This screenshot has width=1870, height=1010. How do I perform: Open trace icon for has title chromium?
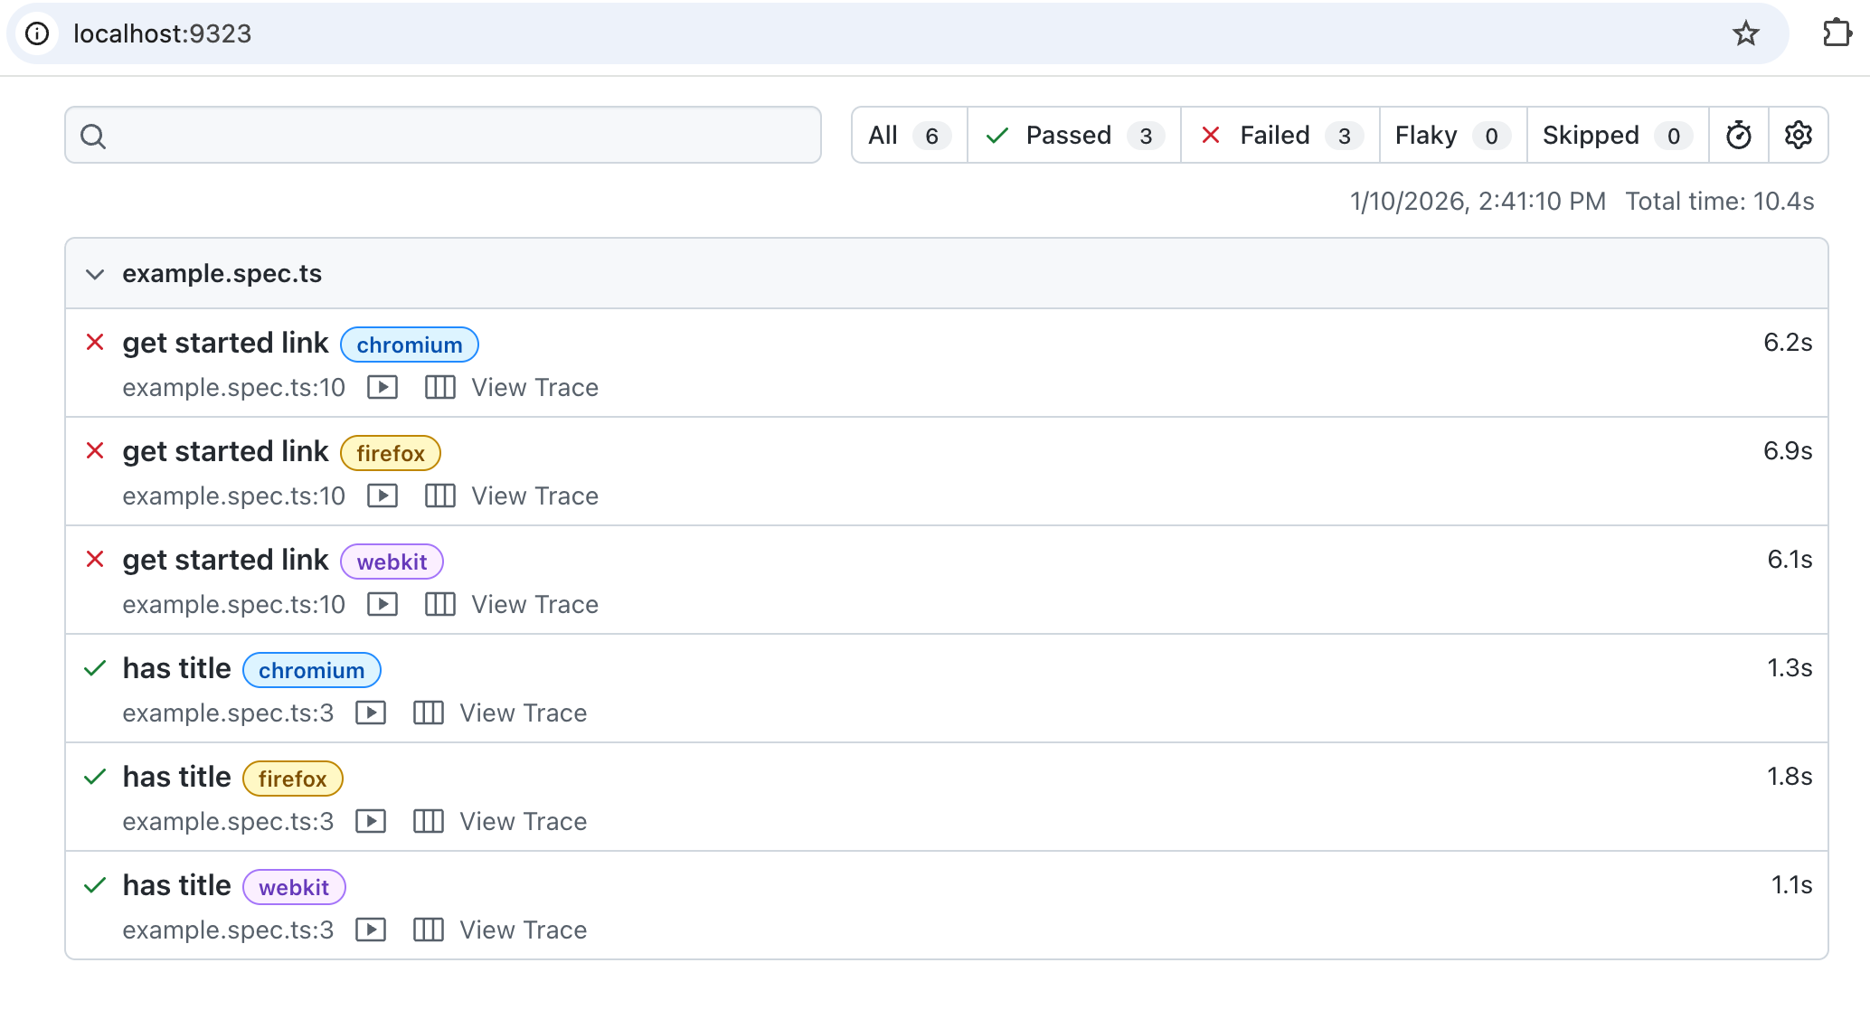point(429,713)
